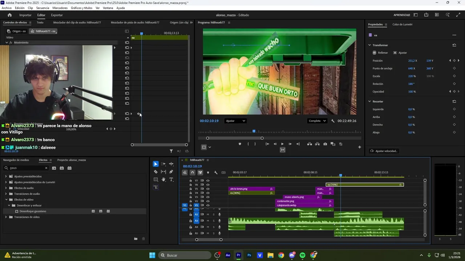The height and width of the screenshot is (261, 465).
Task: Expand Efectos de audio folder
Action: click(6, 188)
